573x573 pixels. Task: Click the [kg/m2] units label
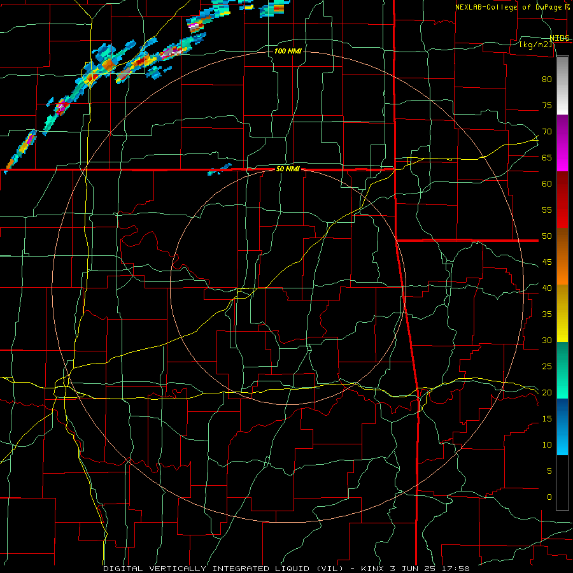[535, 45]
